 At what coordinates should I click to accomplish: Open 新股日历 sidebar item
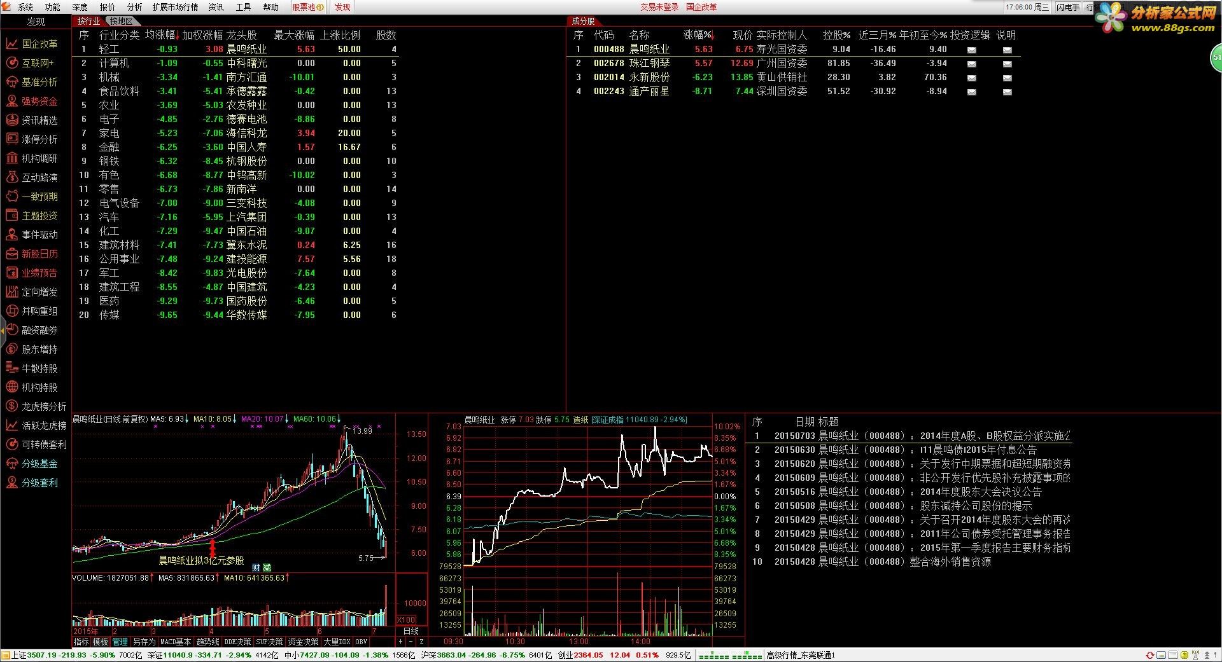[32, 254]
